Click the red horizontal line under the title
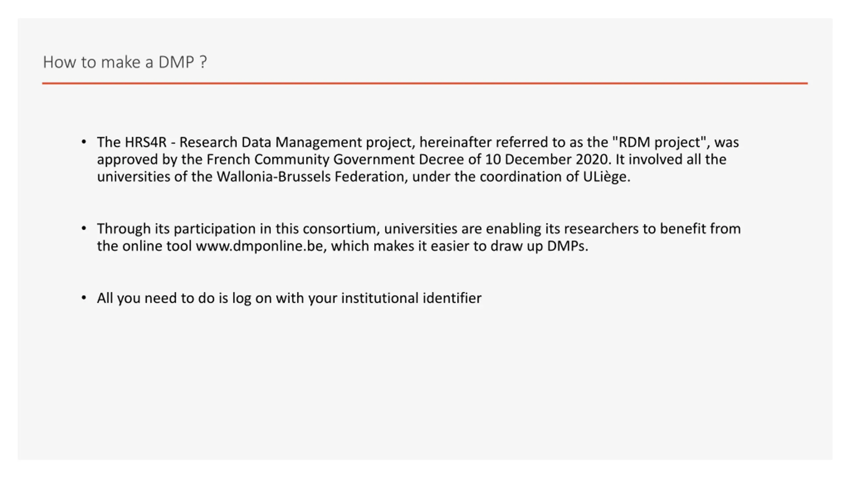 (x=425, y=83)
